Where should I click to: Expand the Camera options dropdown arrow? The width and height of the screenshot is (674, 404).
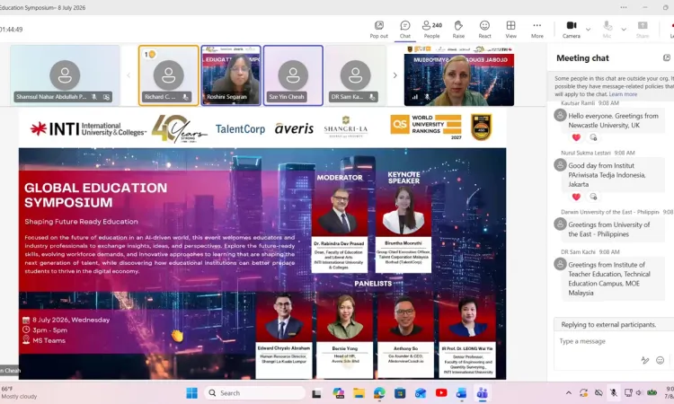588,30
